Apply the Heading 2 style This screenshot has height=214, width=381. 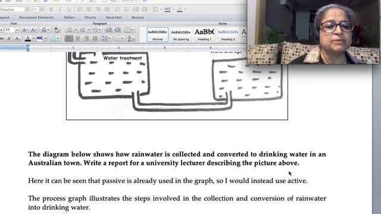point(228,34)
